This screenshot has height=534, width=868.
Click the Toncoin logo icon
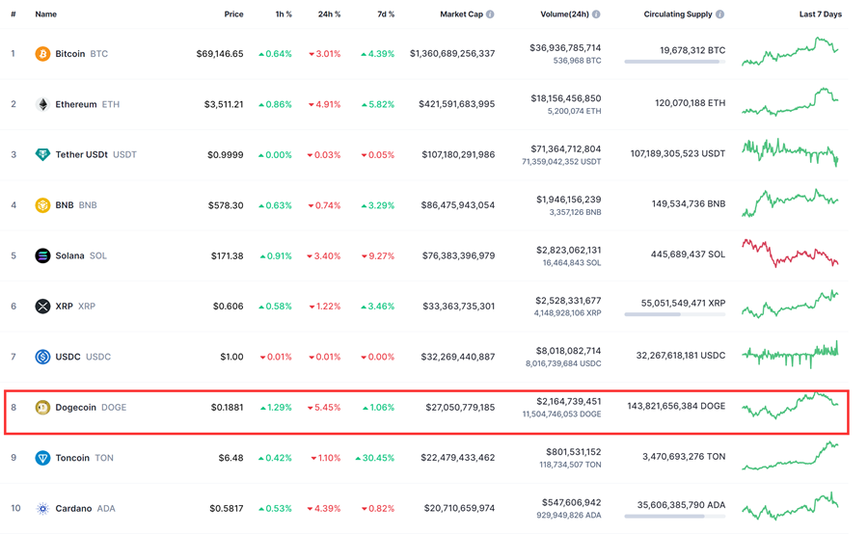(42, 458)
